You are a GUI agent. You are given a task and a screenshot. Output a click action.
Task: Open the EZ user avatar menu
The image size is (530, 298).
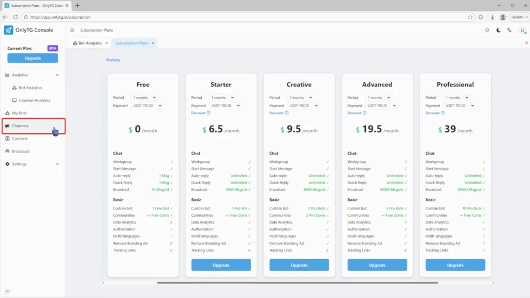click(x=521, y=30)
